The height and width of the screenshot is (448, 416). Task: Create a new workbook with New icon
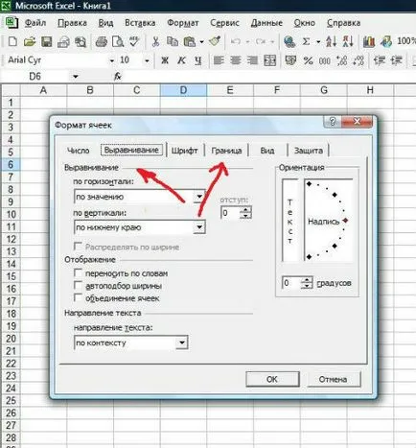click(x=12, y=41)
